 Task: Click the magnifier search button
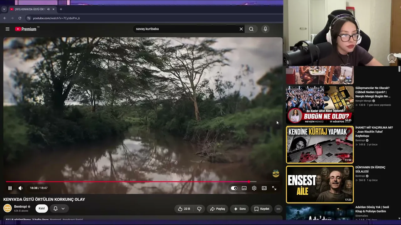point(251,29)
